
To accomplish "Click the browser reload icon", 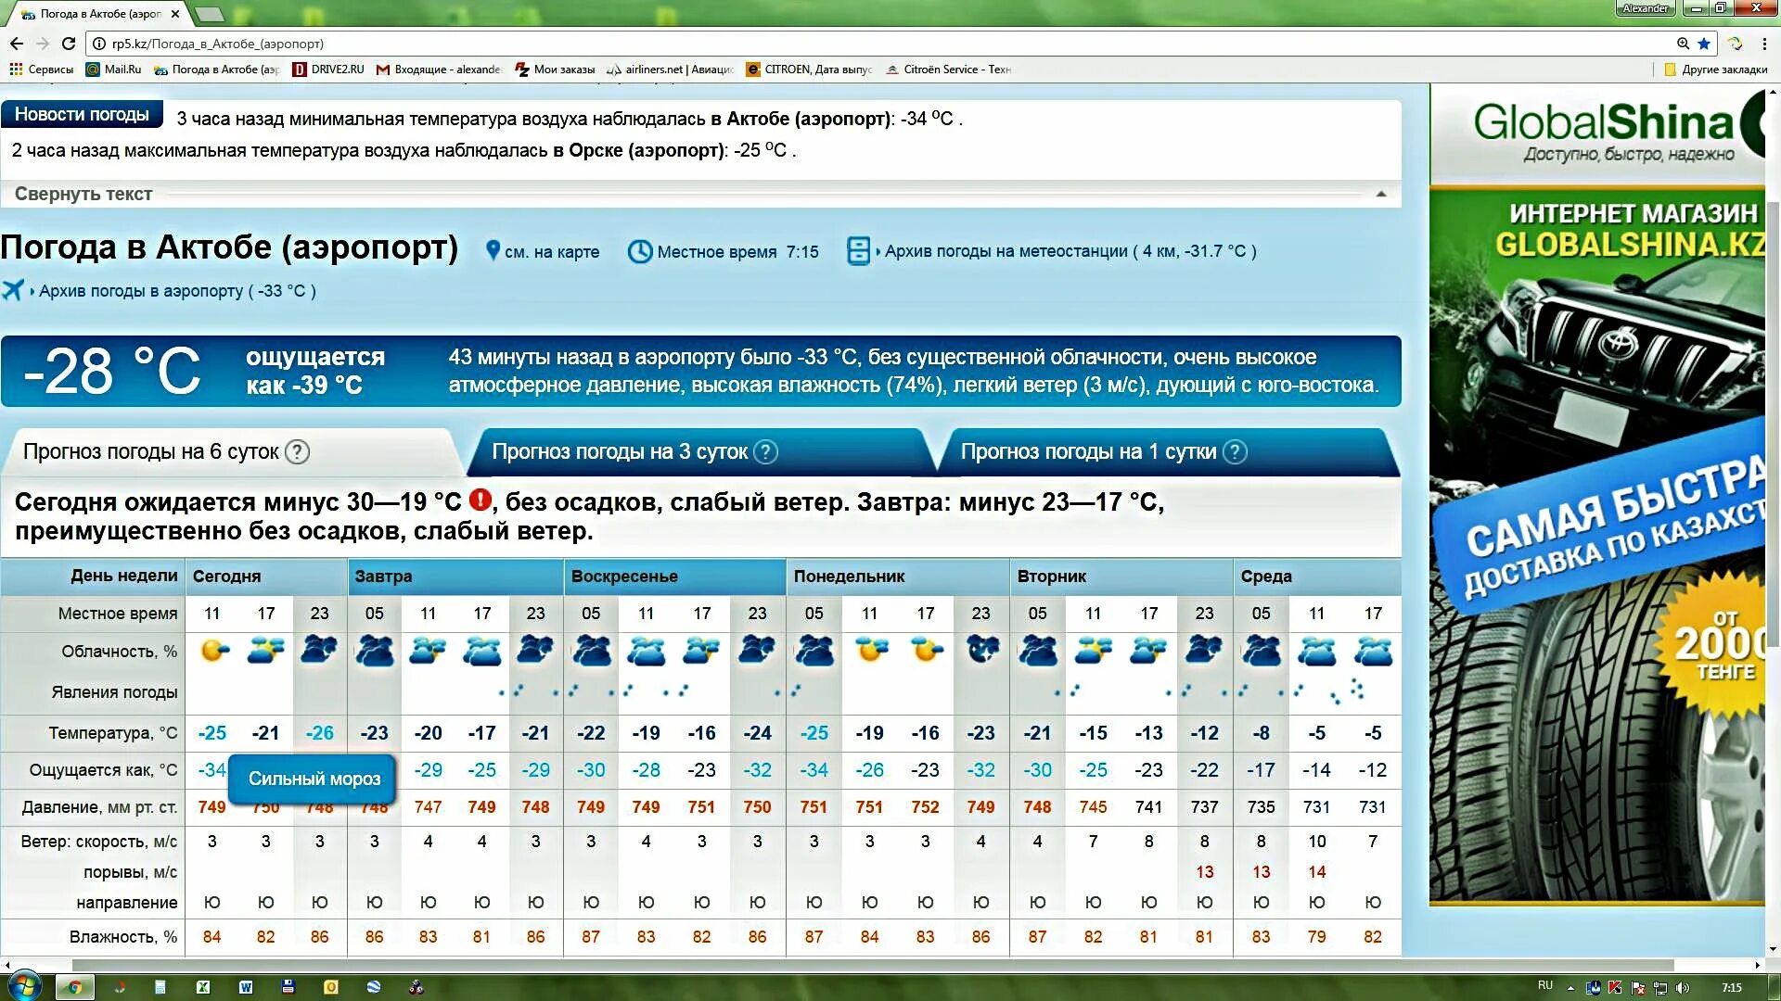I will [69, 44].
